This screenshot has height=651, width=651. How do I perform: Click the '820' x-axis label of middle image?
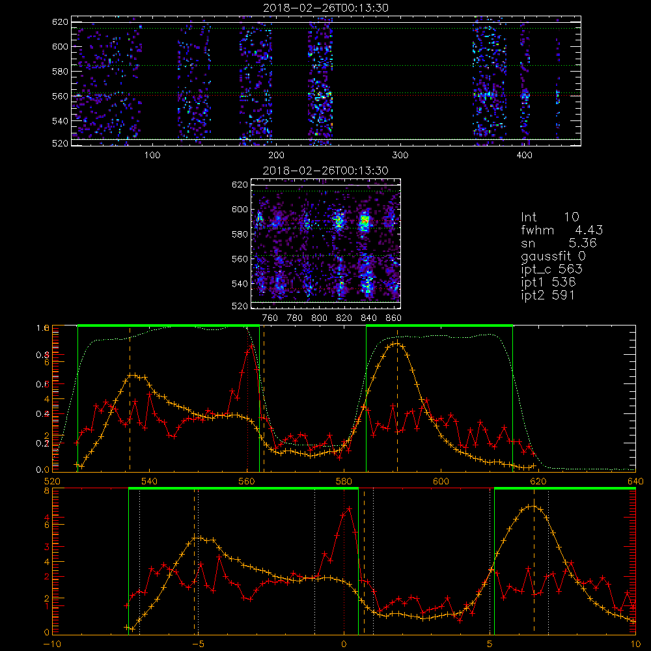[x=344, y=318]
